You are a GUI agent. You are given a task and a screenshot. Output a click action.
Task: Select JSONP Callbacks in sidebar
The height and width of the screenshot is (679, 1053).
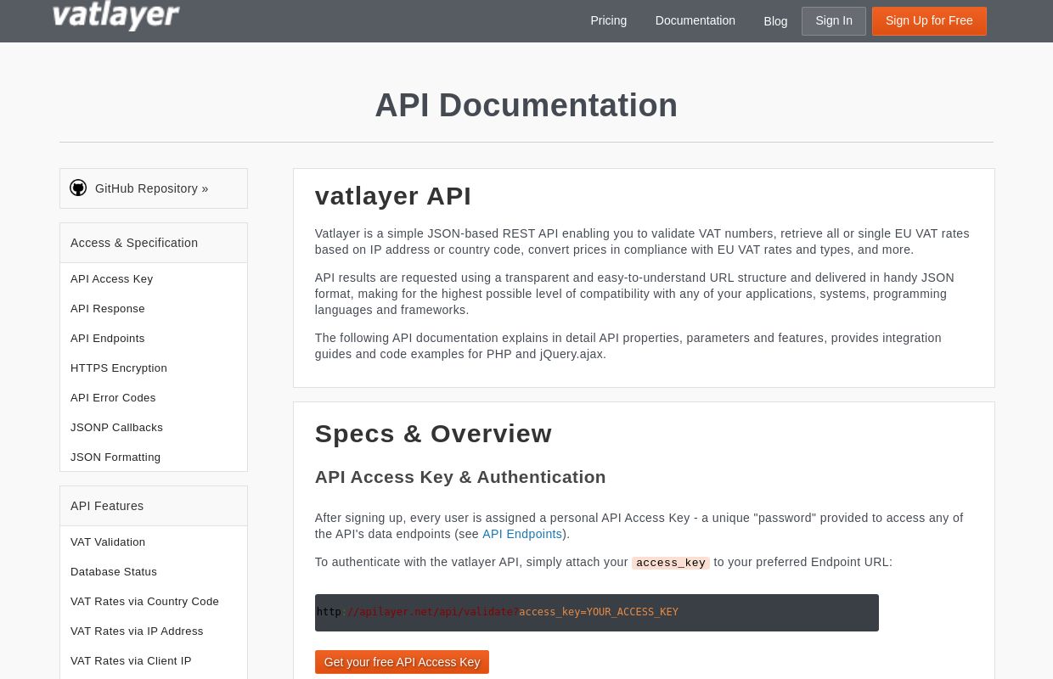pos(116,427)
